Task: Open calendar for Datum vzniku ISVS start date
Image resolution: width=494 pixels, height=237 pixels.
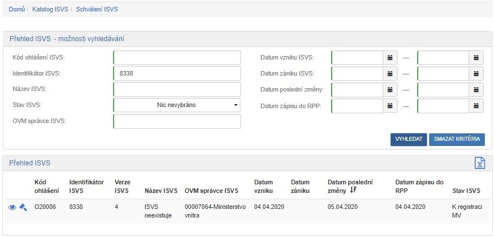Action: [x=390, y=57]
